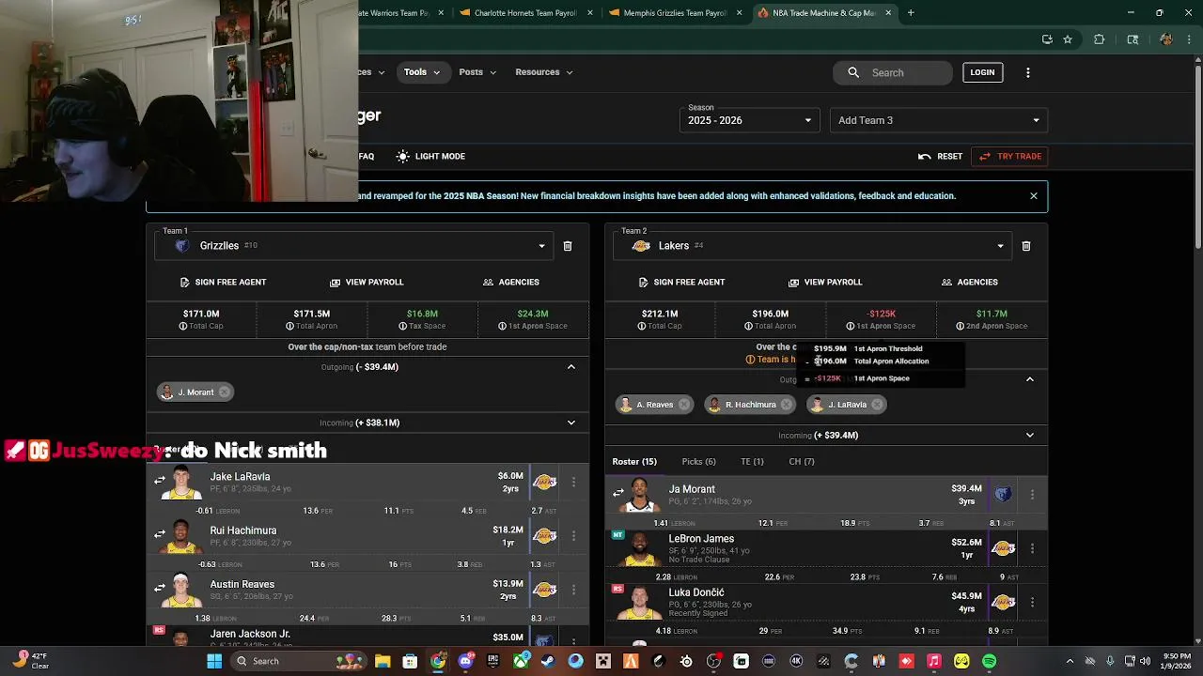Switch to Lakers Roster (15) tab
The height and width of the screenshot is (676, 1203).
(x=634, y=462)
